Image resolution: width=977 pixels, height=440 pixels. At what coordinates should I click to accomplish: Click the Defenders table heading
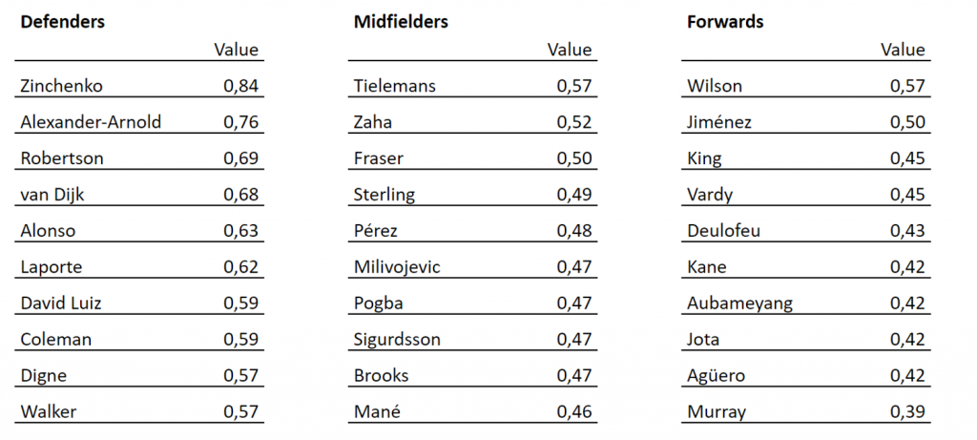click(62, 22)
